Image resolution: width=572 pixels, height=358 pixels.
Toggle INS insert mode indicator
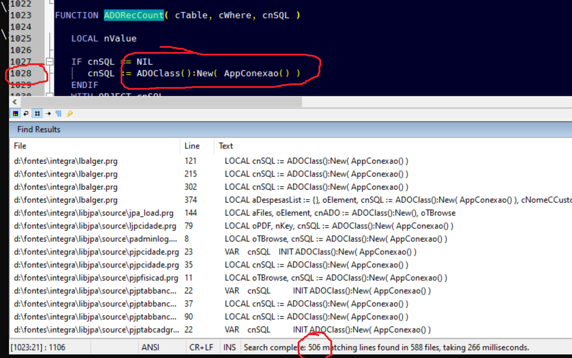pos(229,348)
